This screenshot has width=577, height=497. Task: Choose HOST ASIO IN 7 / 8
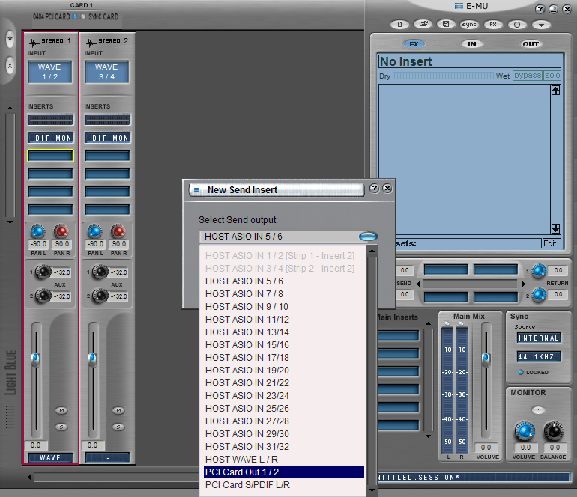point(284,294)
